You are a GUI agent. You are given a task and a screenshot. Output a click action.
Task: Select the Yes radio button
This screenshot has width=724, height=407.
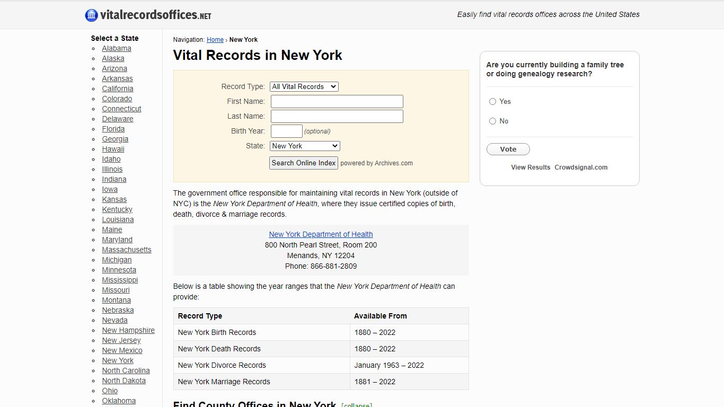tap(492, 101)
